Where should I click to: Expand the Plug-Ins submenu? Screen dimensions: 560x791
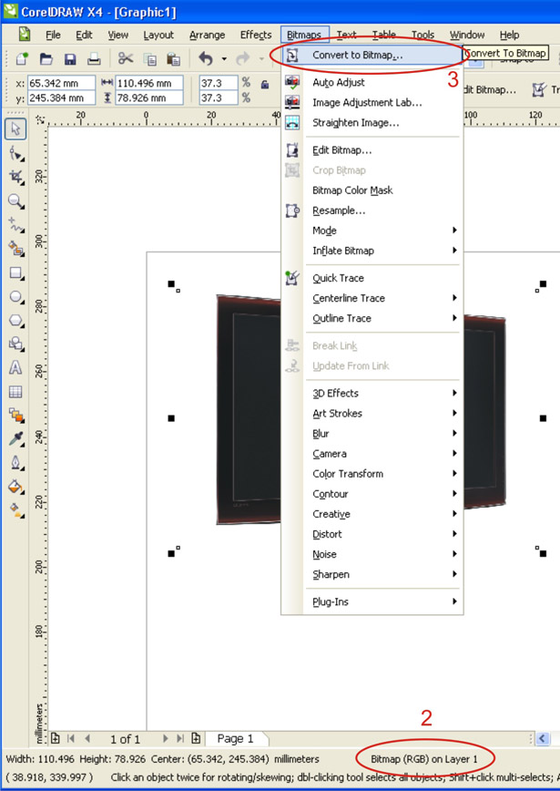383,601
